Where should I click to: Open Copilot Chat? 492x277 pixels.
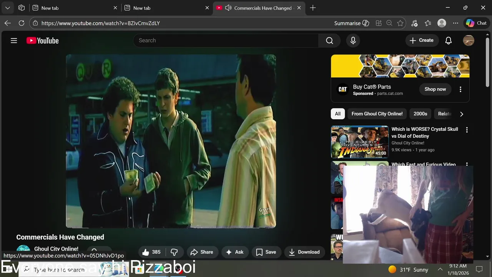tap(477, 23)
